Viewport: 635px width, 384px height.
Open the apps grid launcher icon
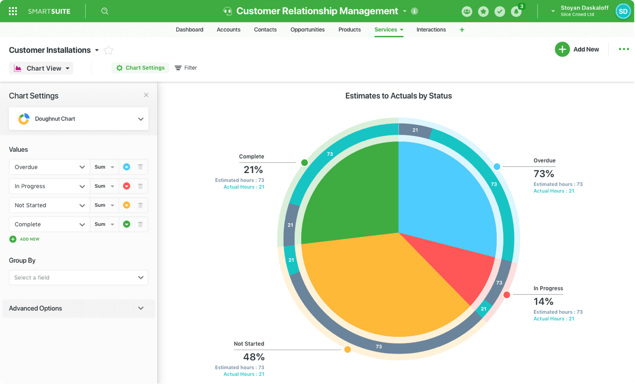(13, 11)
